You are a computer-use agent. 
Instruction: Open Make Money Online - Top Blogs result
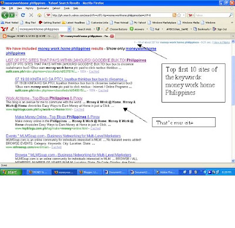click(58, 117)
